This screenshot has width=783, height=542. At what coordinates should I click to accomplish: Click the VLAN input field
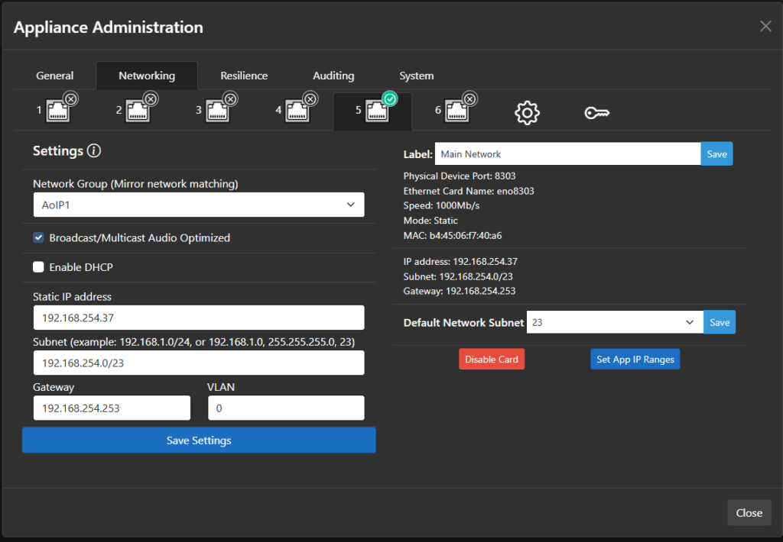[286, 408]
